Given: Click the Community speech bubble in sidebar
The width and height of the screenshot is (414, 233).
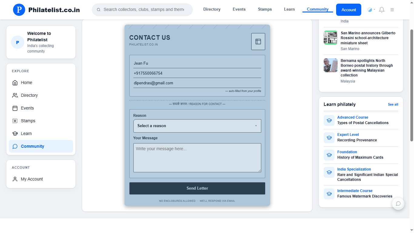Looking at the screenshot, I should click(15, 146).
